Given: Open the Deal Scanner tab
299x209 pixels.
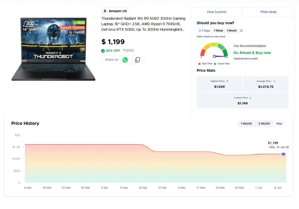Looking at the screenshot, I should (x=217, y=12).
